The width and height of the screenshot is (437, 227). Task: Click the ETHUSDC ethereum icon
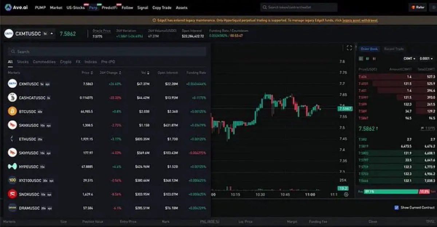click(x=12, y=139)
